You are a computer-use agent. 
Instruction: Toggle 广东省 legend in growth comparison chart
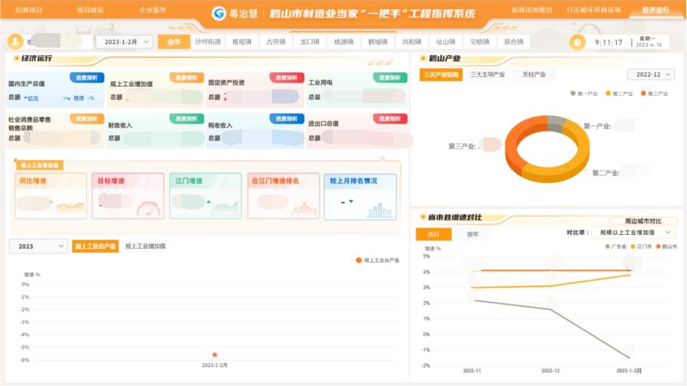(x=616, y=247)
